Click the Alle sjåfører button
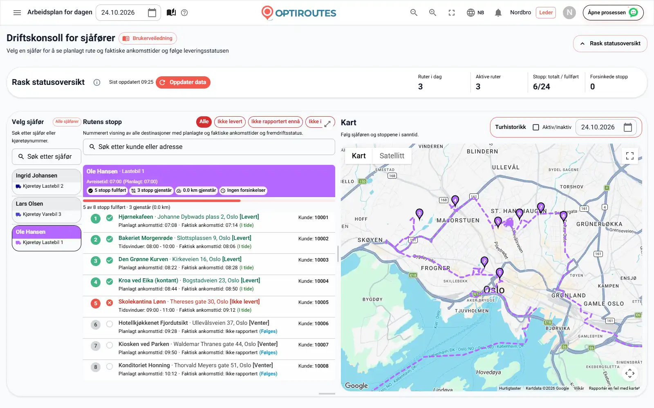The width and height of the screenshot is (654, 408). pos(67,122)
